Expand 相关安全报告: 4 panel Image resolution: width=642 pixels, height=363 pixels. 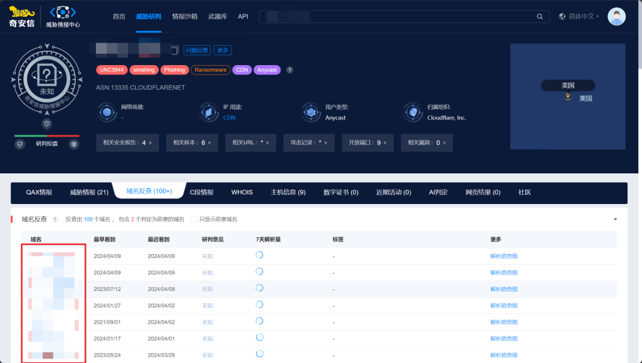[x=127, y=143]
